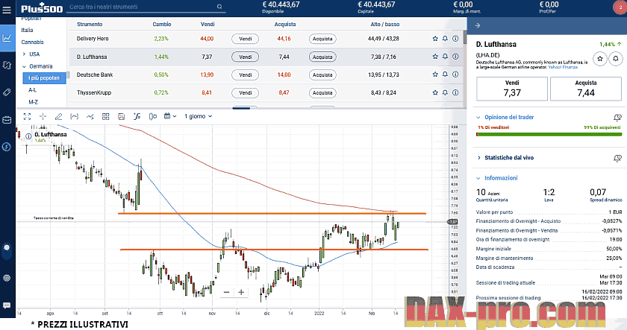
Task: Click Vendi button for ThyssenKrupp
Action: [245, 93]
